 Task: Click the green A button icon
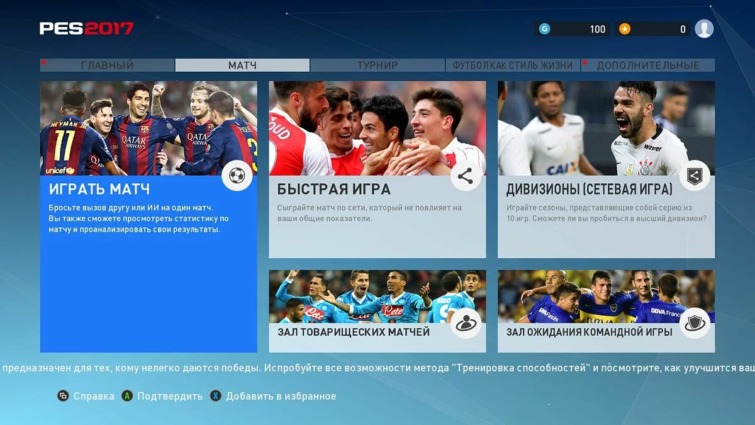127,396
